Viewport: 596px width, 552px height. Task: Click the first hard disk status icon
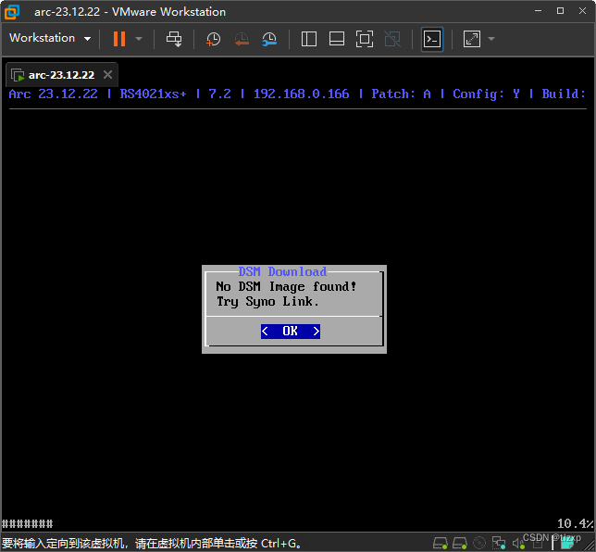[x=441, y=544]
